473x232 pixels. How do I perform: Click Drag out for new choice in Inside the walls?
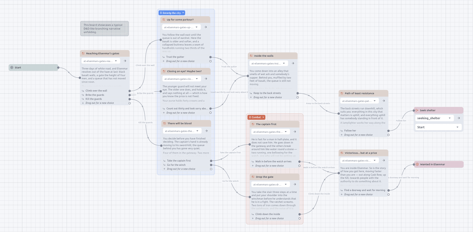coord(268,97)
